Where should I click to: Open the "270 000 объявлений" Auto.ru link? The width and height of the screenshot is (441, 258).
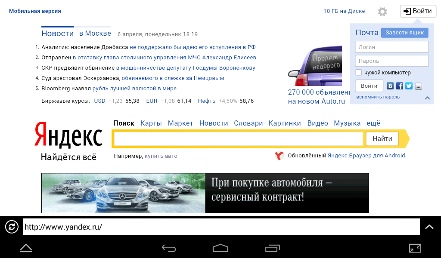coord(319,97)
